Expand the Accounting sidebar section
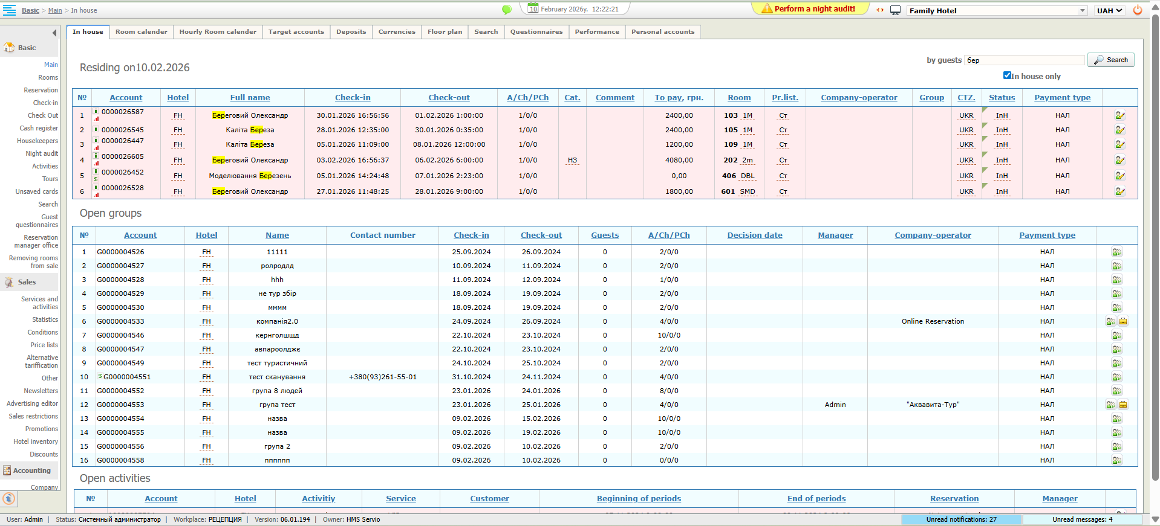 coord(31,470)
